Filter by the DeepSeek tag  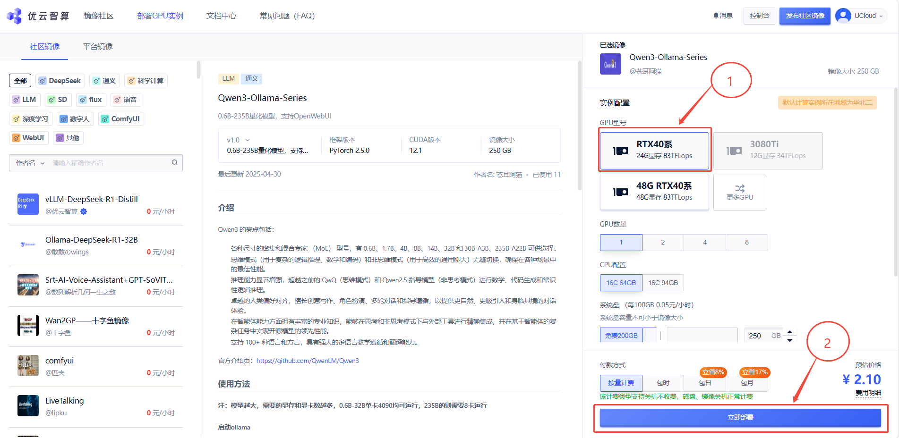60,81
